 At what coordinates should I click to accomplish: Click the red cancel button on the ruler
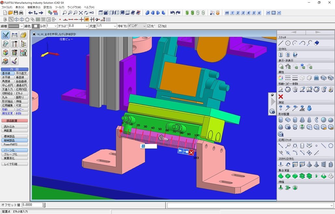(191, 153)
